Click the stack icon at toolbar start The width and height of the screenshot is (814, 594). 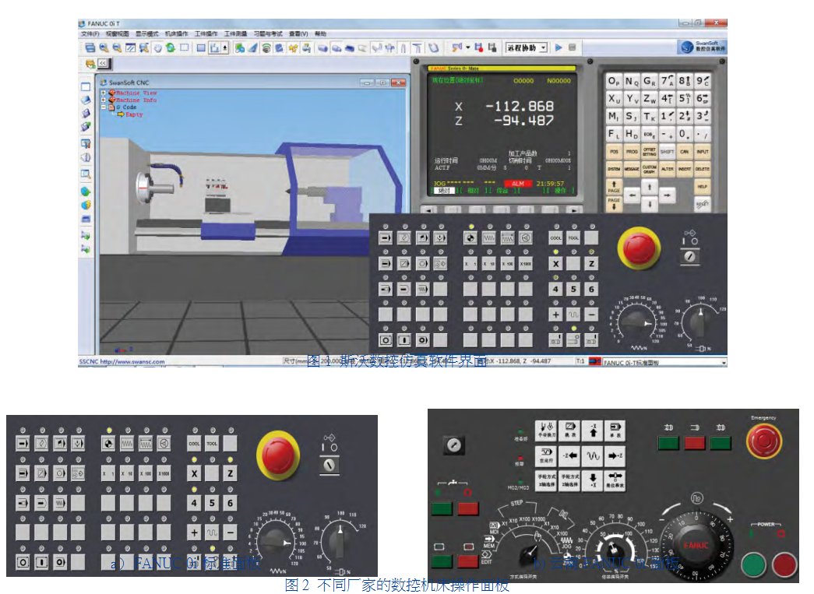pyautogui.click(x=90, y=47)
